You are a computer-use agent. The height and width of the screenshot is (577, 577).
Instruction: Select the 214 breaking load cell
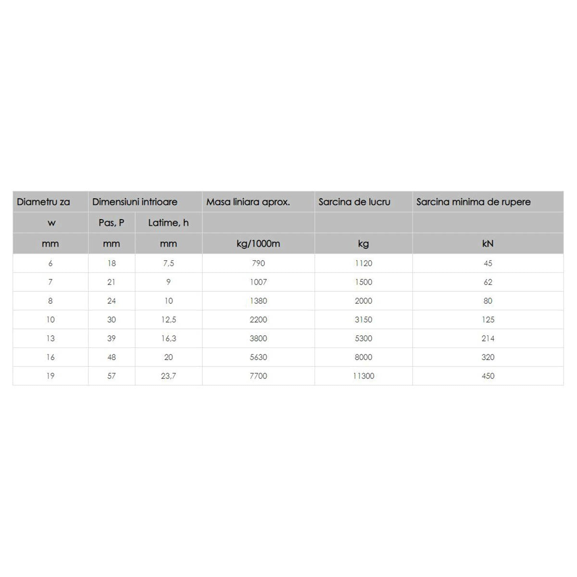pyautogui.click(x=488, y=339)
